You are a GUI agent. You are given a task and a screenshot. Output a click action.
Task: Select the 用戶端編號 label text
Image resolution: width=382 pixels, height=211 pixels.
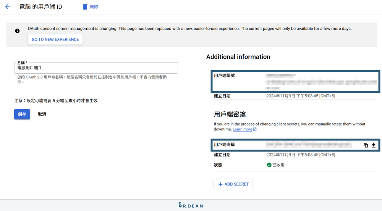pos(224,76)
